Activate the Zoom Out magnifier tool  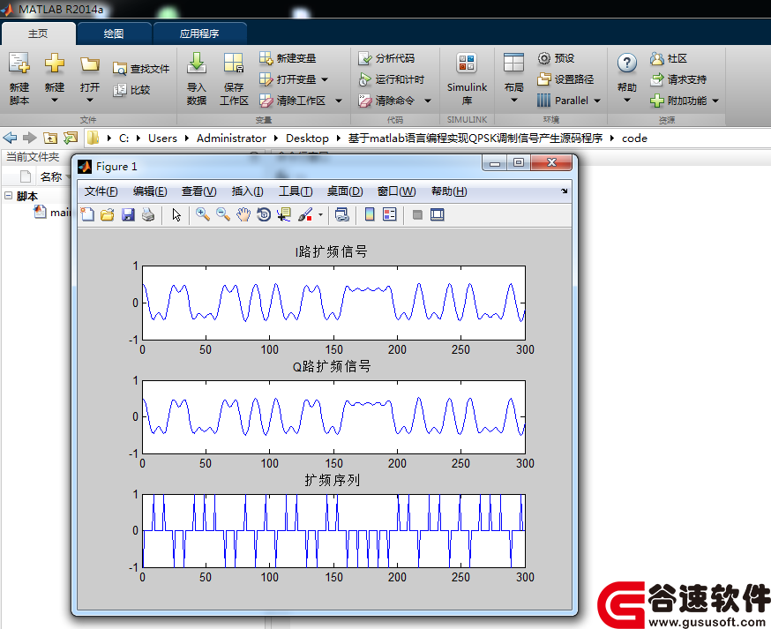tap(223, 214)
